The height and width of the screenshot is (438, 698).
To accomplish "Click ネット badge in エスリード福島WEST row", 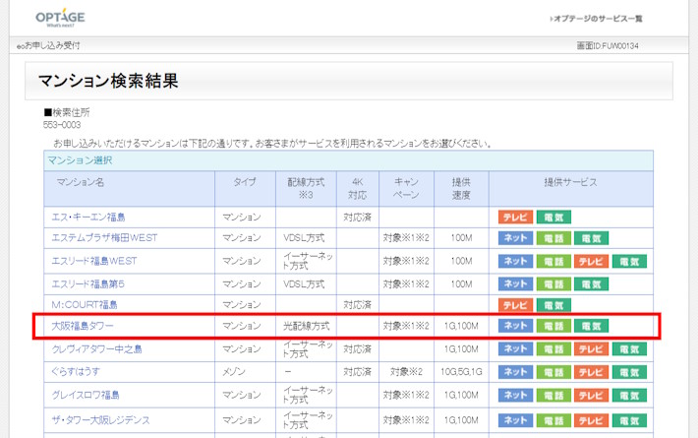I will tap(515, 261).
